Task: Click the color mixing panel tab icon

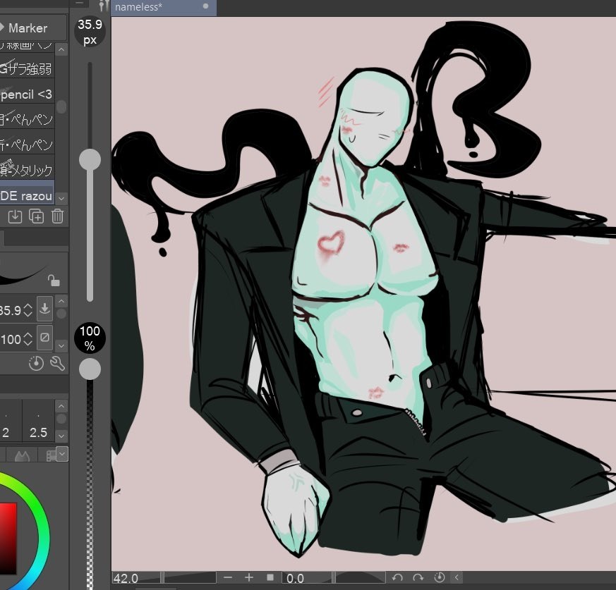Action: point(22,456)
